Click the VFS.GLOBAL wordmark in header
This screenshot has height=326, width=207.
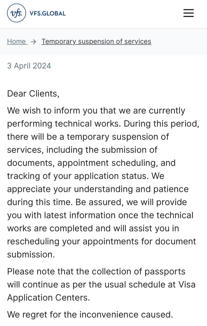(48, 13)
